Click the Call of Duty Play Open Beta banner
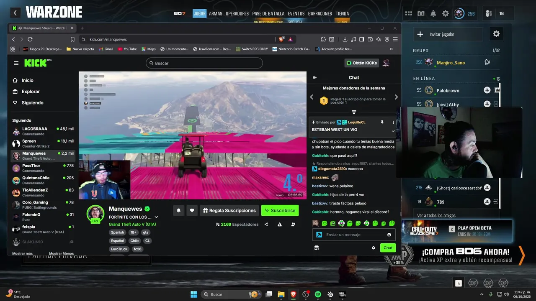This screenshot has height=301, width=536. coord(457,231)
